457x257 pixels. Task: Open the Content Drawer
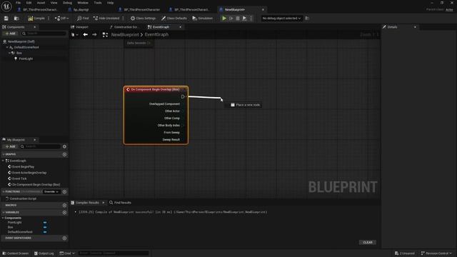click(x=16, y=253)
